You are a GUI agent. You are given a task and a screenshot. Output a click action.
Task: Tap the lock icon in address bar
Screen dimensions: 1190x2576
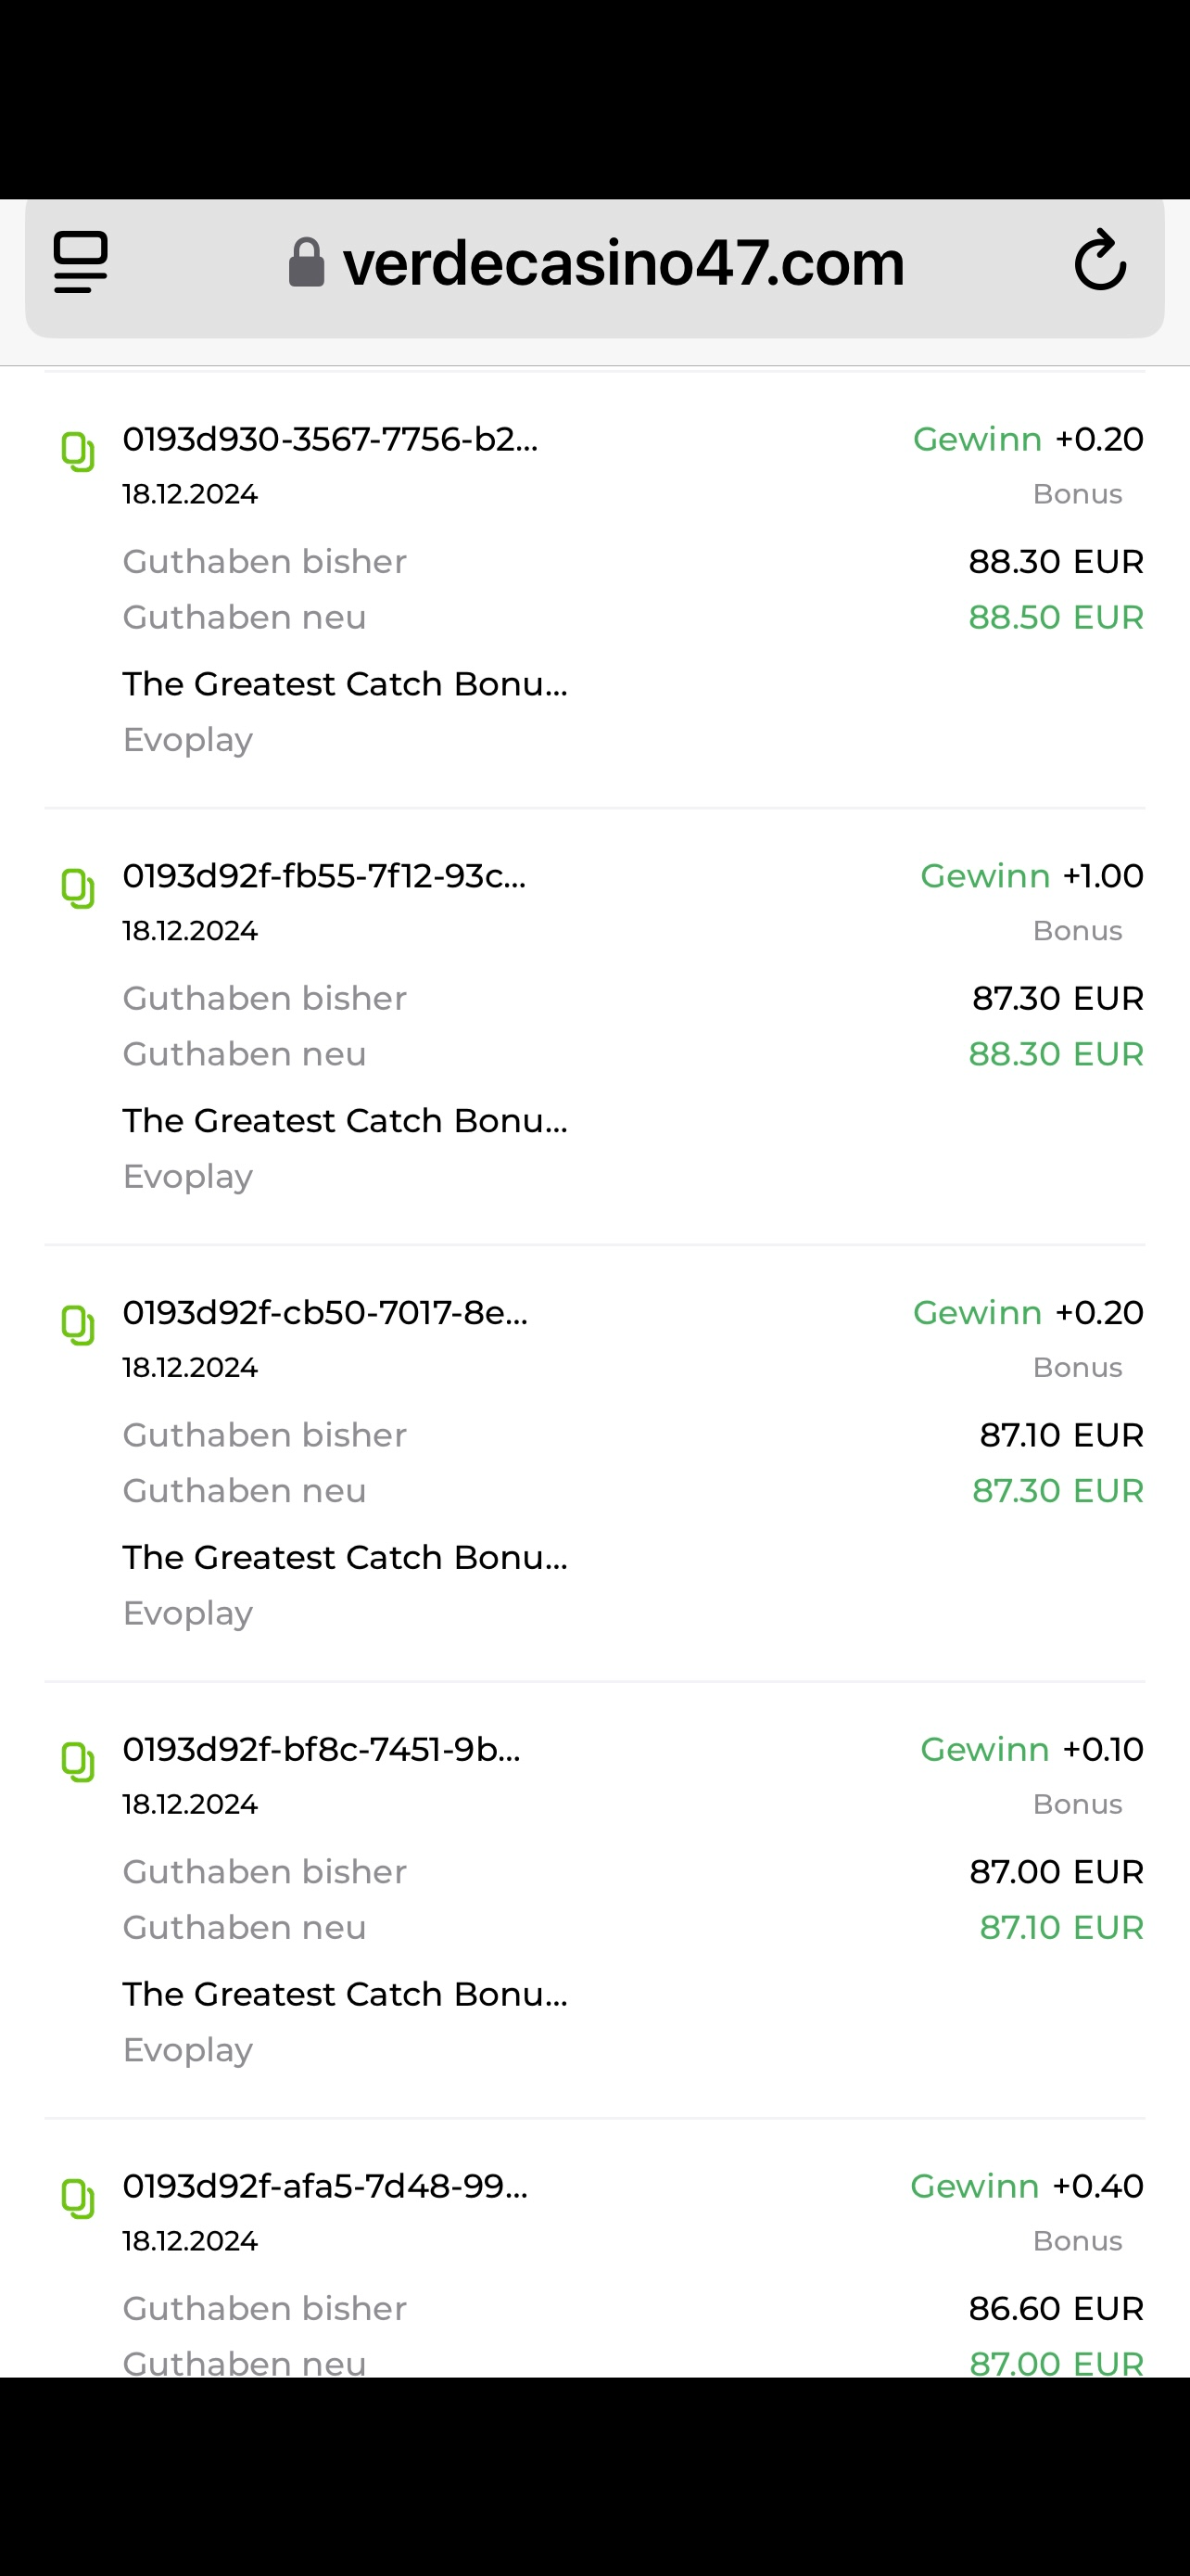point(306,263)
